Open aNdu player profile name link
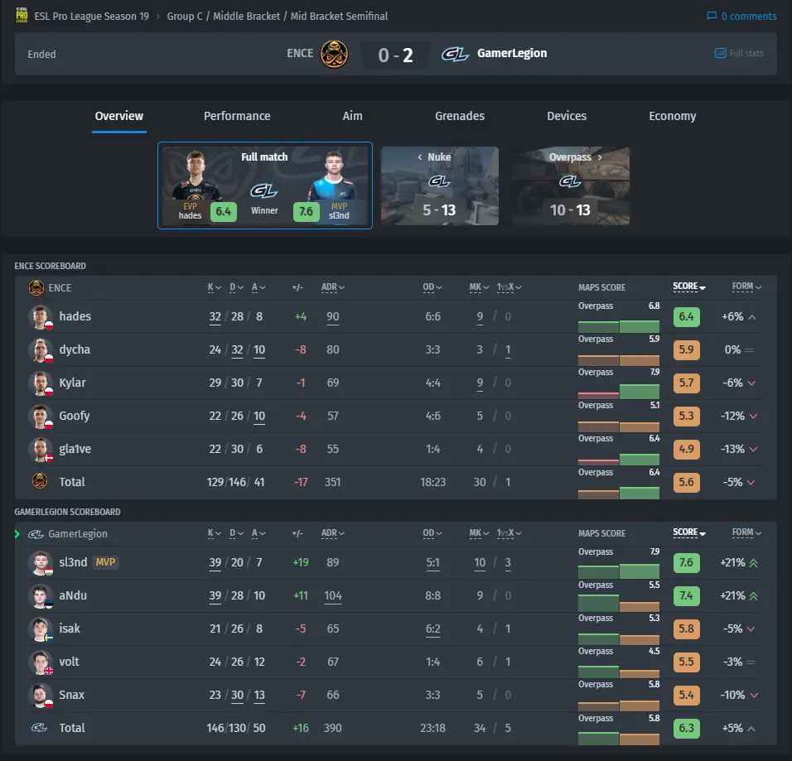 (73, 596)
